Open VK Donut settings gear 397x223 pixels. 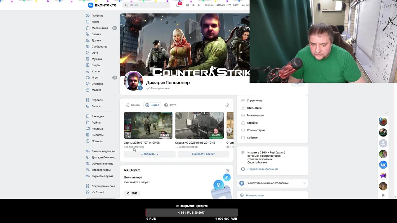coord(227,171)
